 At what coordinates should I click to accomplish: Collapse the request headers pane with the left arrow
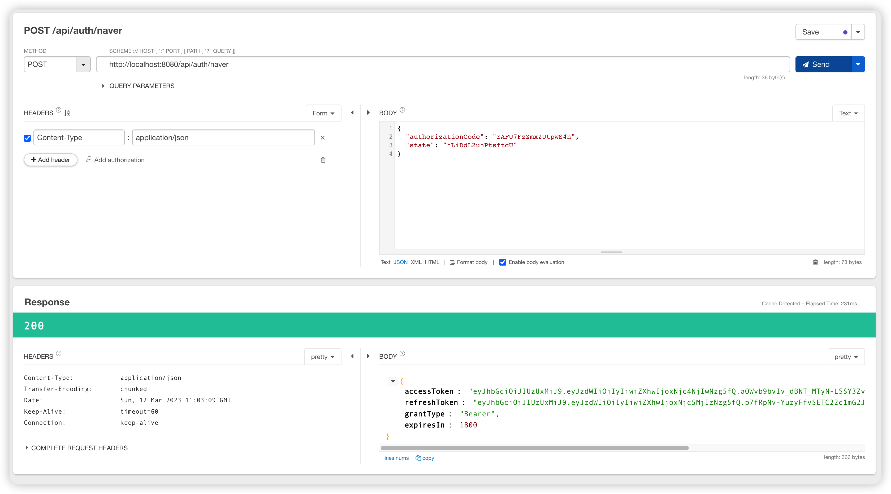tap(352, 113)
